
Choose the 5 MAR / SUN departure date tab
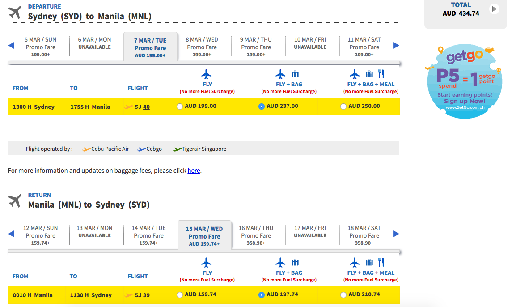point(41,47)
